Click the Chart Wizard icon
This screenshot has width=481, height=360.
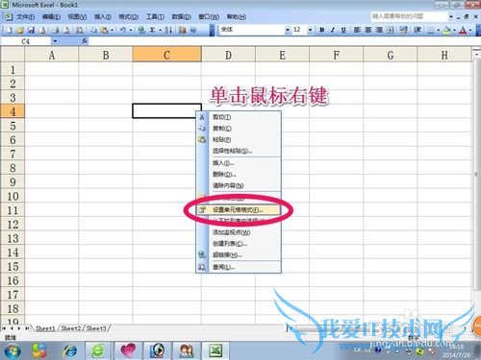click(182, 30)
